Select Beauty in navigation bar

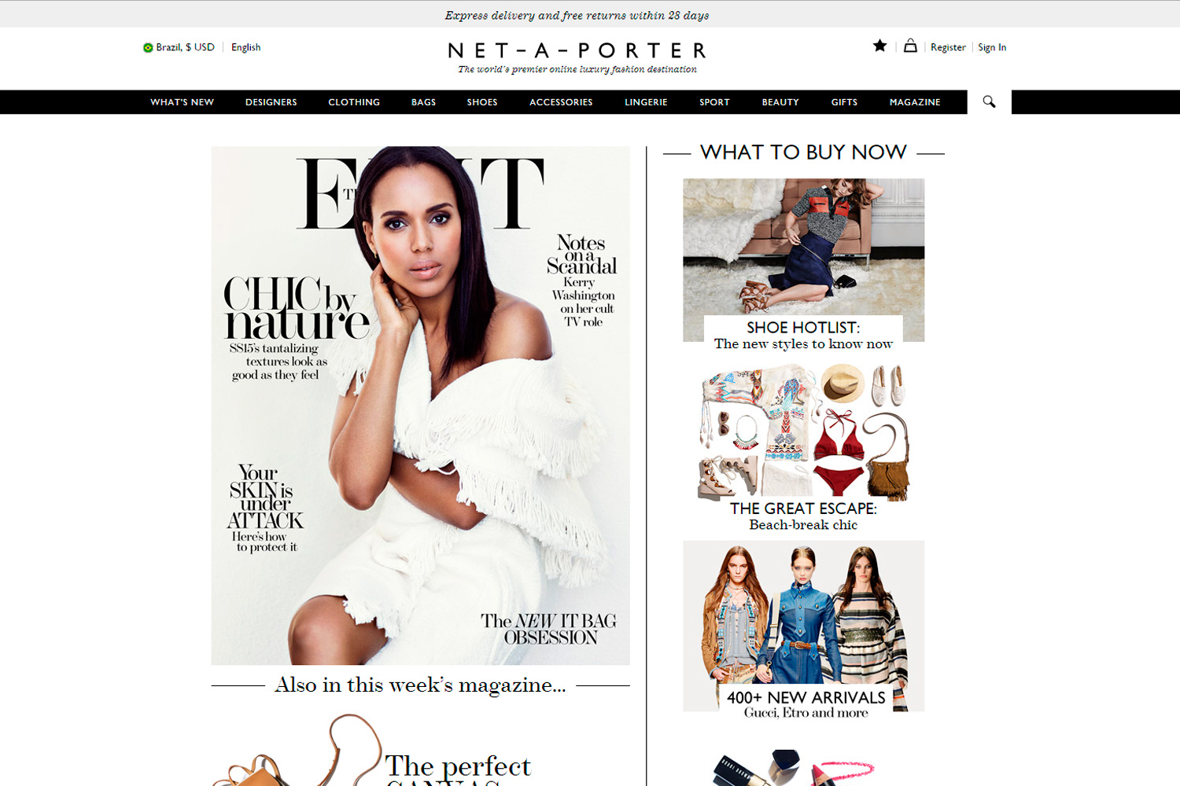point(780,102)
